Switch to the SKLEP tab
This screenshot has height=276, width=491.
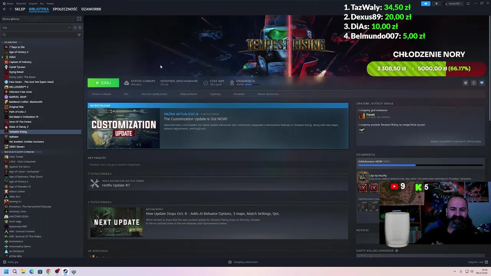tap(20, 9)
